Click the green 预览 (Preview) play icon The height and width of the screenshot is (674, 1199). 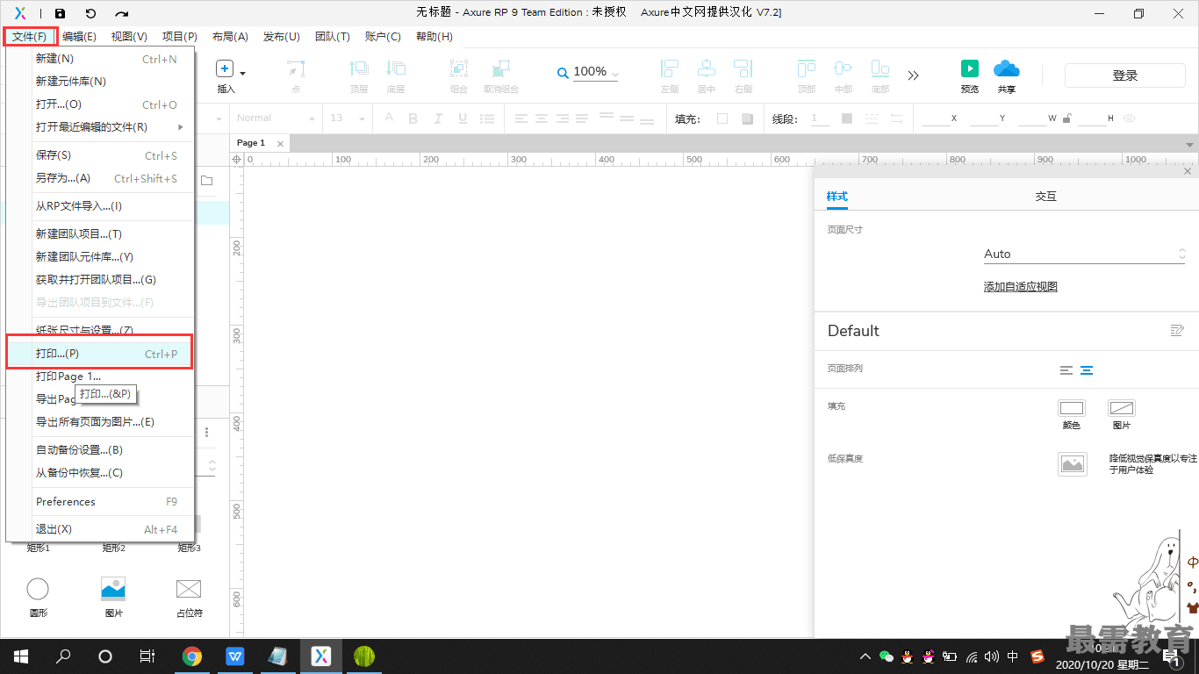(x=970, y=69)
